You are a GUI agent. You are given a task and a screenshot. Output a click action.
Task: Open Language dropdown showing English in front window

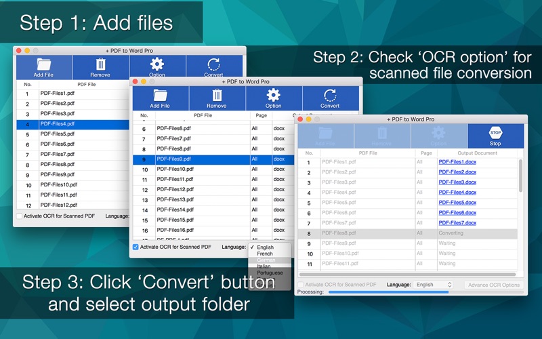click(434, 285)
